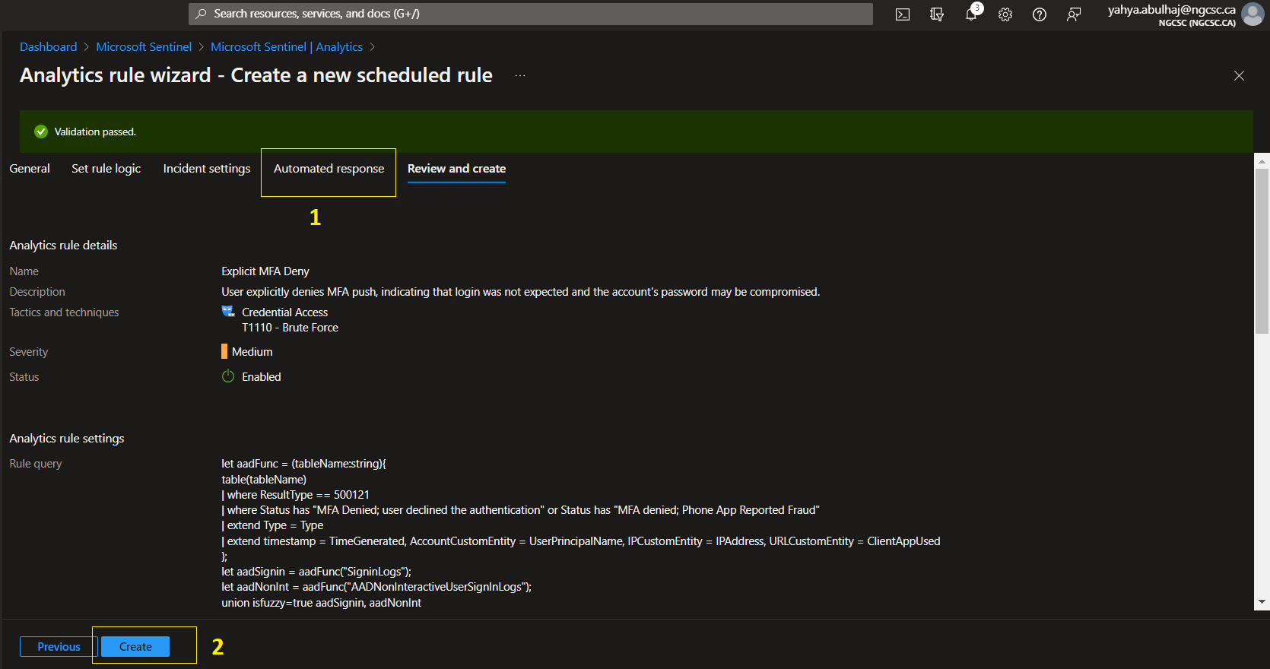Image resolution: width=1270 pixels, height=669 pixels.
Task: Select the Review and create tab
Action: [456, 169]
